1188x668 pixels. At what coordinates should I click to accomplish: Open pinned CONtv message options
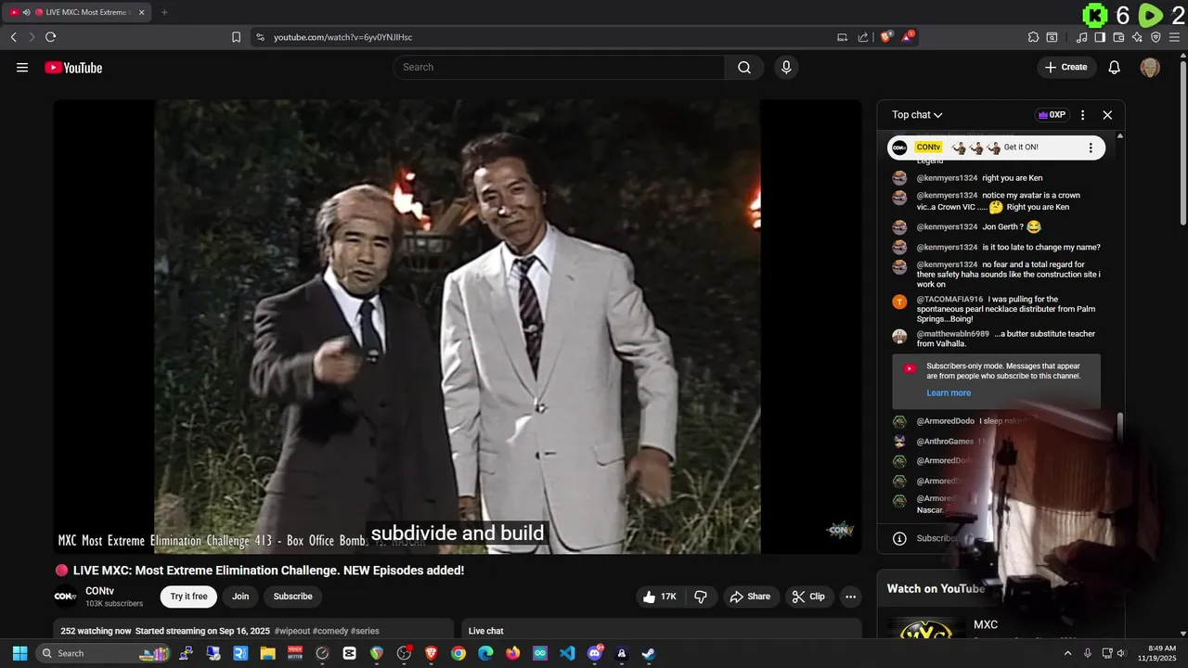click(1091, 148)
